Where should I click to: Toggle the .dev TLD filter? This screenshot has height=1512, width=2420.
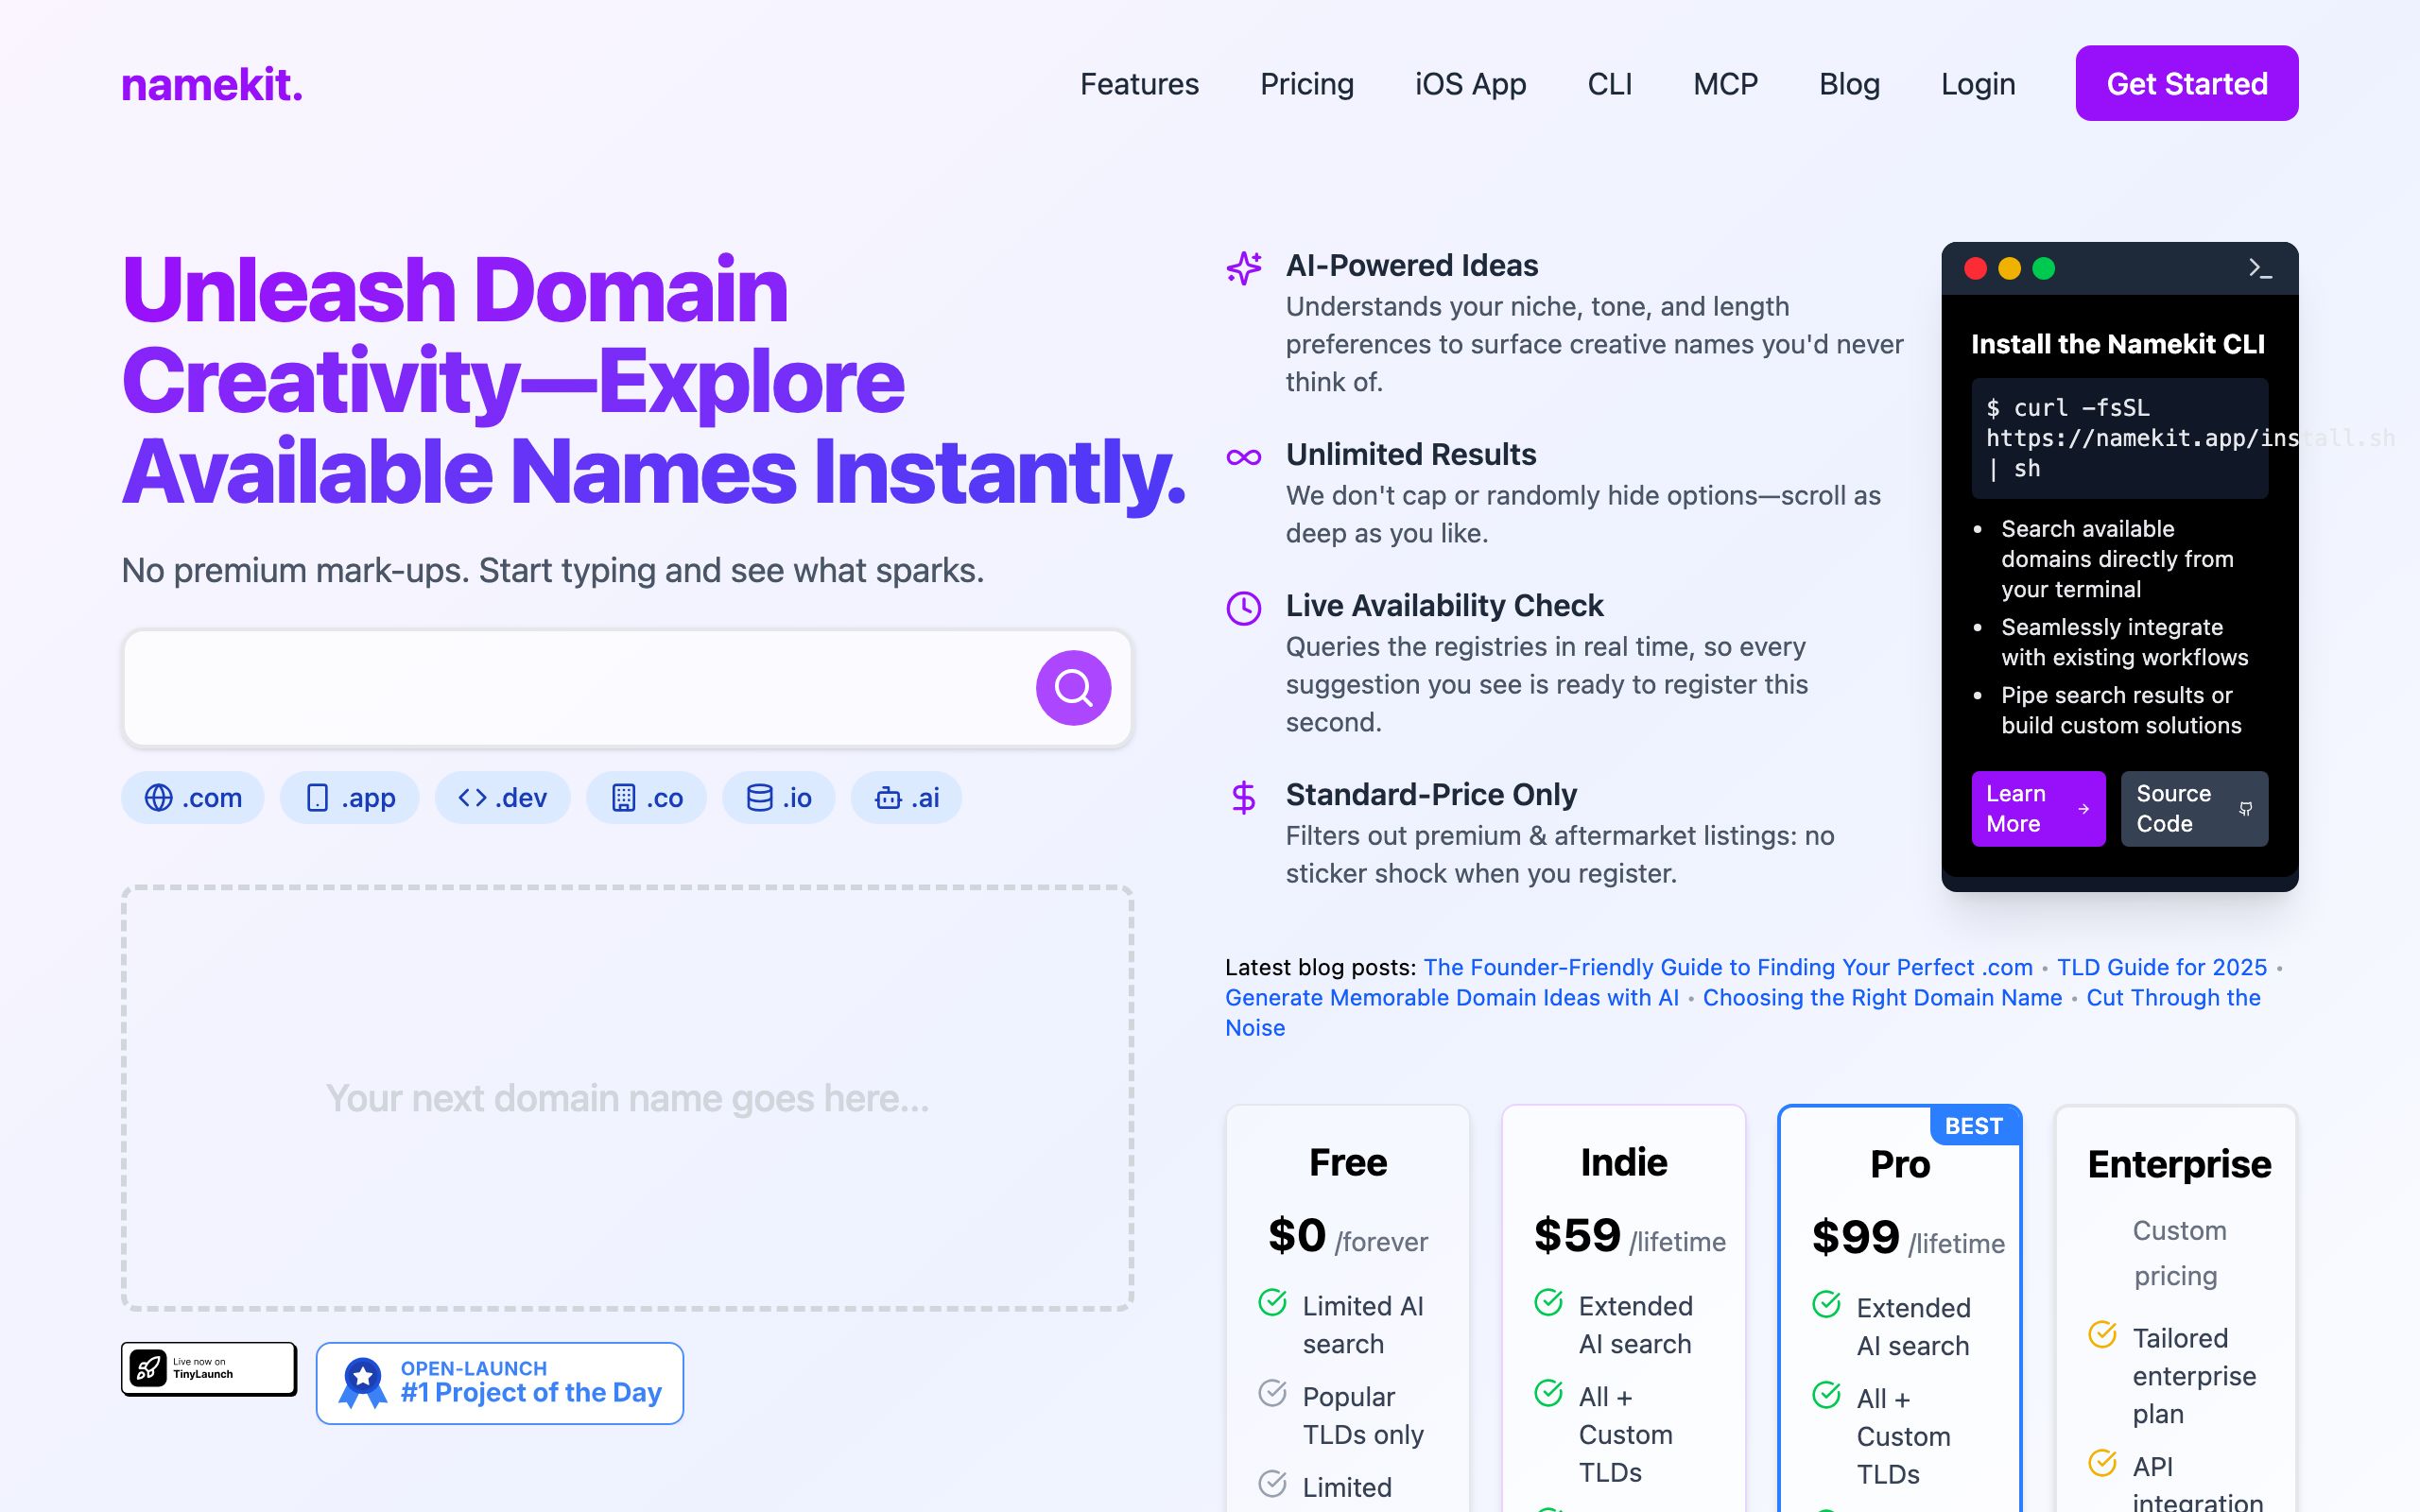pos(502,798)
